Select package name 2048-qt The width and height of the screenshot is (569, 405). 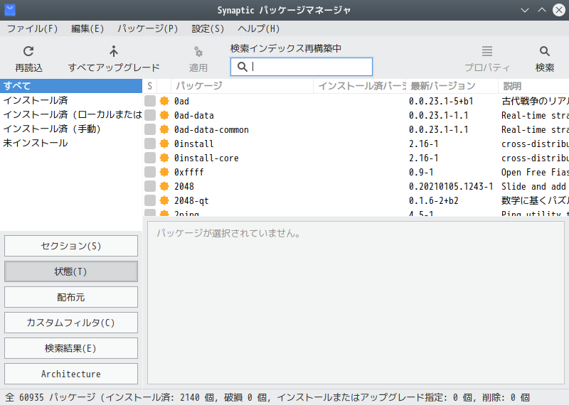click(x=191, y=200)
